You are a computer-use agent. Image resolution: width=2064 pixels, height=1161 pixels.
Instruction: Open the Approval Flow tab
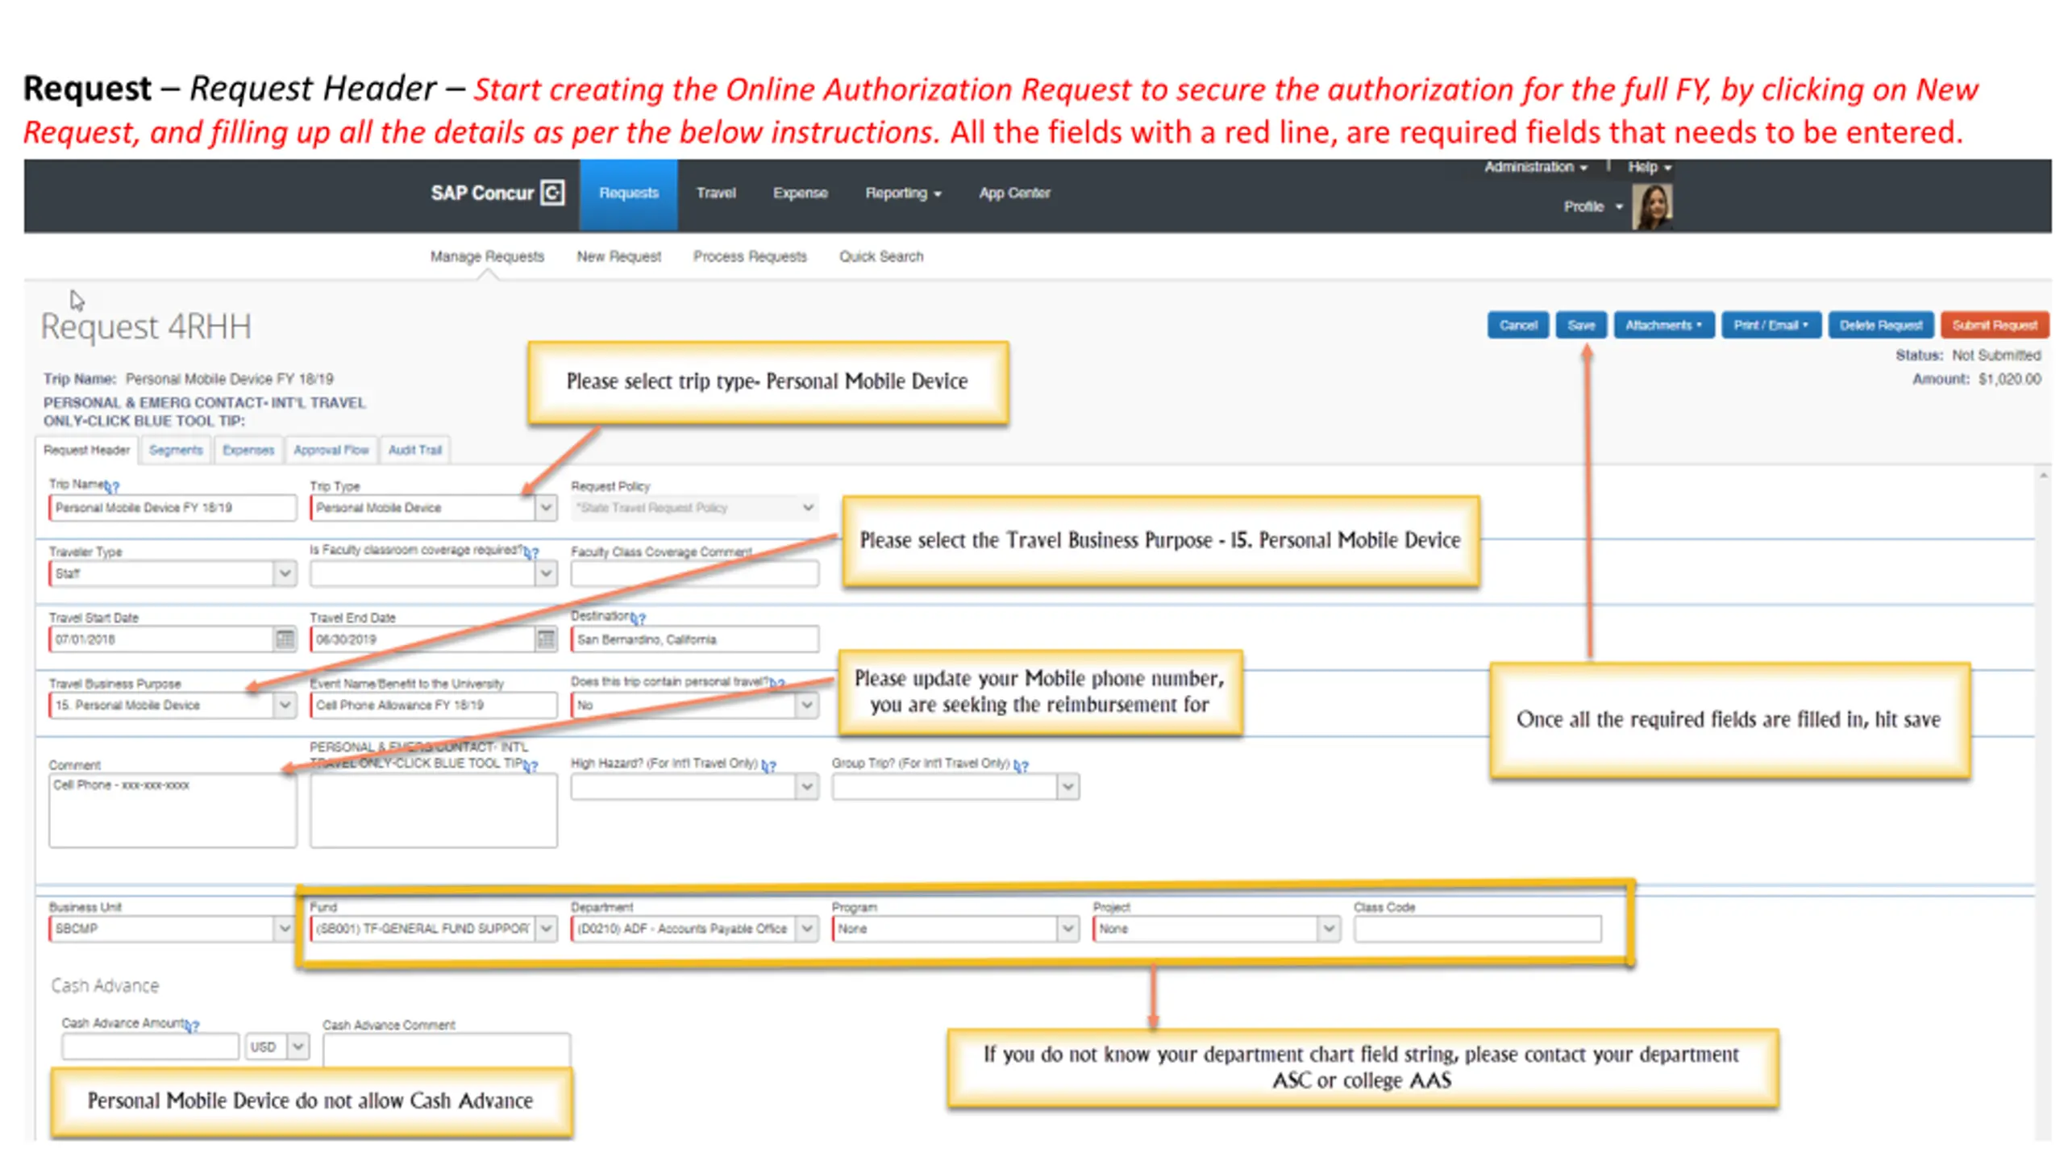(x=331, y=450)
